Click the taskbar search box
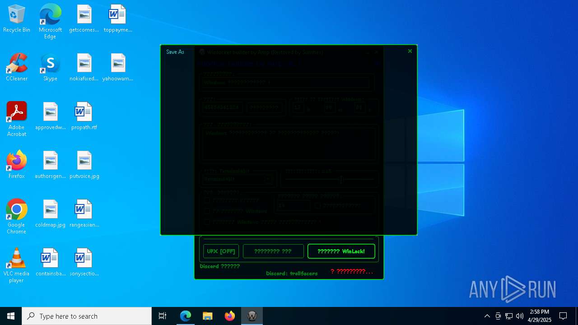Screen dimensions: 578x325 coord(87,316)
